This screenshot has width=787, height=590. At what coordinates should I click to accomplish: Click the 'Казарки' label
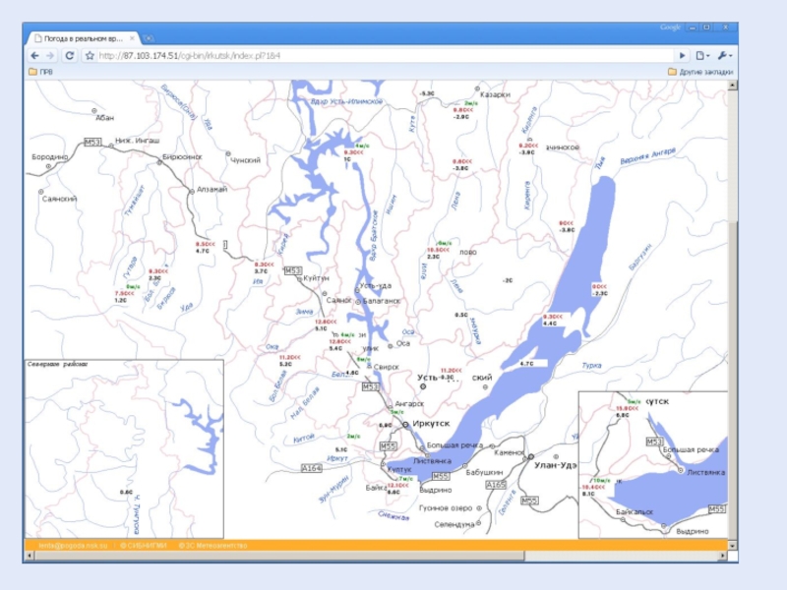click(496, 94)
